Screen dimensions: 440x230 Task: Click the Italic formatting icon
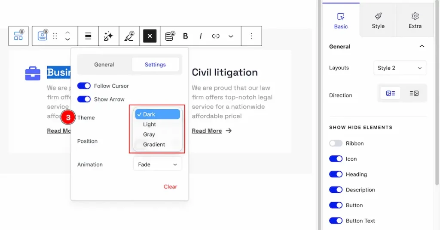(200, 36)
